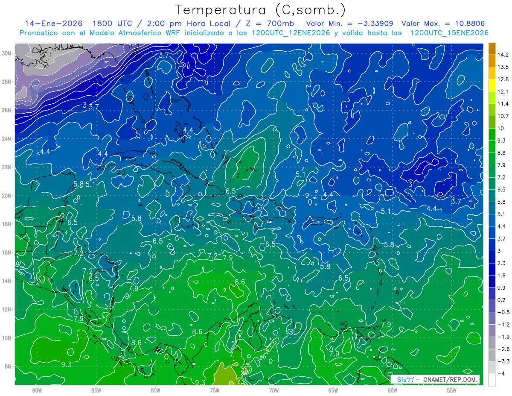This screenshot has width=512, height=396.
Task: Click the "55W" longitude axis label
Action: [x=452, y=390]
